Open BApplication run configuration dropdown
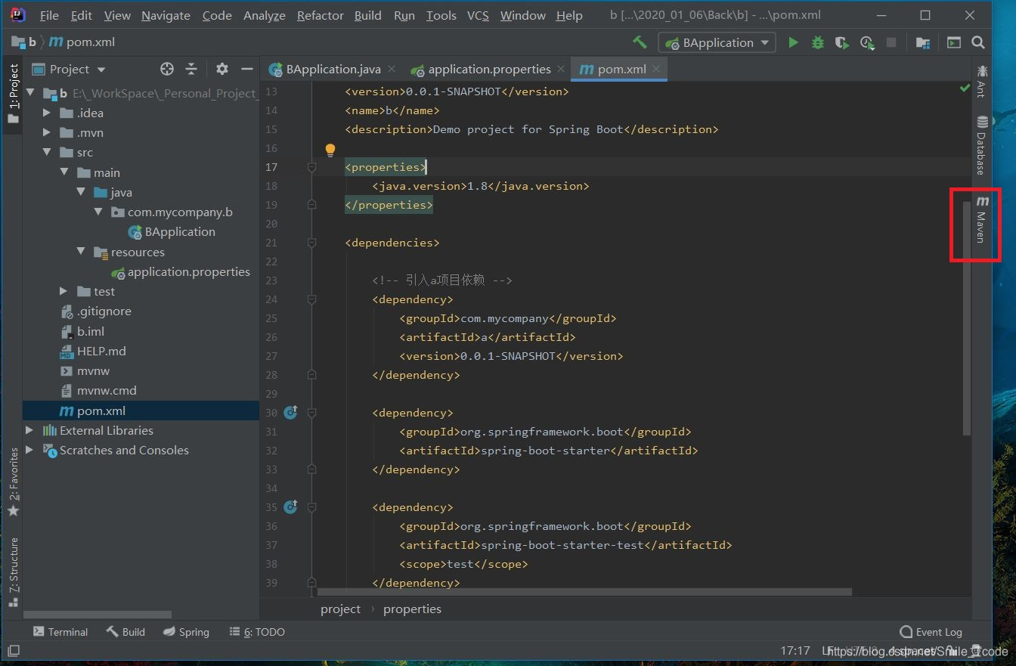 (717, 42)
